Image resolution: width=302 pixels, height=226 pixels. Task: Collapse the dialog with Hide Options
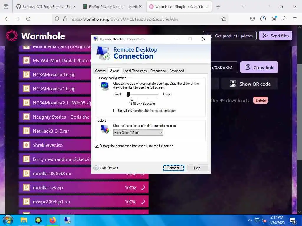click(x=106, y=168)
